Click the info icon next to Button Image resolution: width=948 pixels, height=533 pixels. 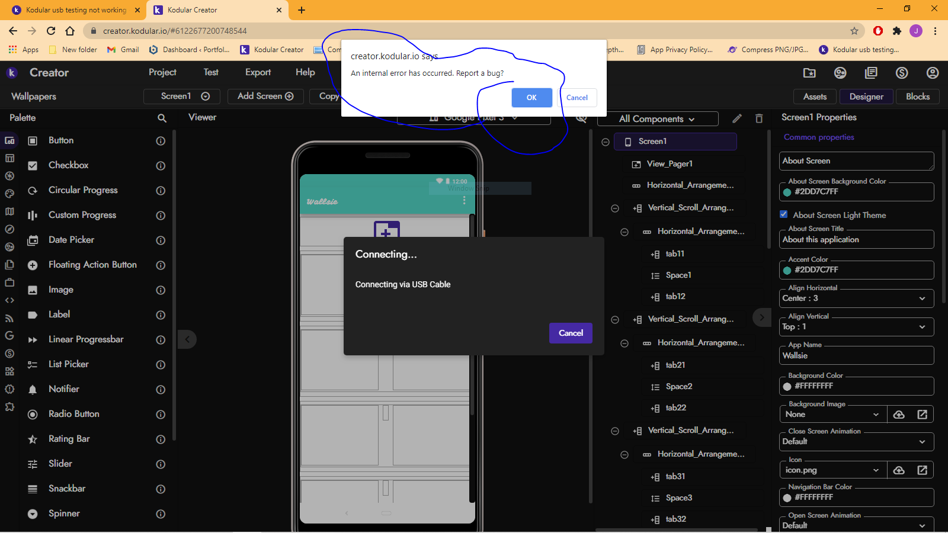[x=161, y=141]
